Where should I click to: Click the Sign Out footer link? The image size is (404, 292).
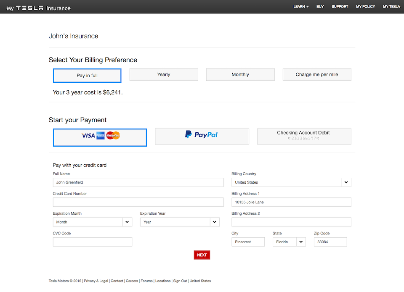click(180, 281)
